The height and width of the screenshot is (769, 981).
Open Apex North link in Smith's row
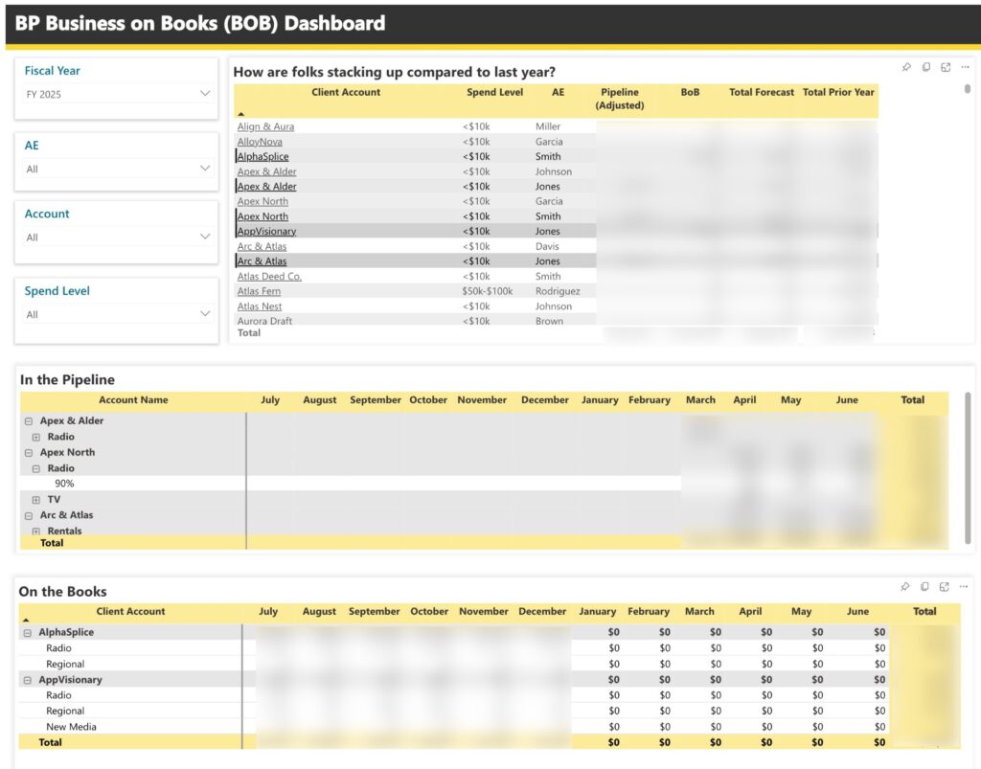pos(262,216)
